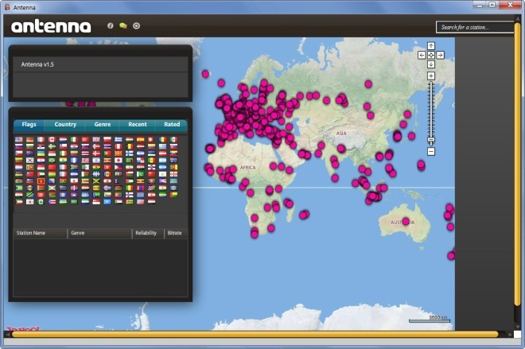The width and height of the screenshot is (525, 349).
Task: Click the Search for a station field
Action: [475, 27]
